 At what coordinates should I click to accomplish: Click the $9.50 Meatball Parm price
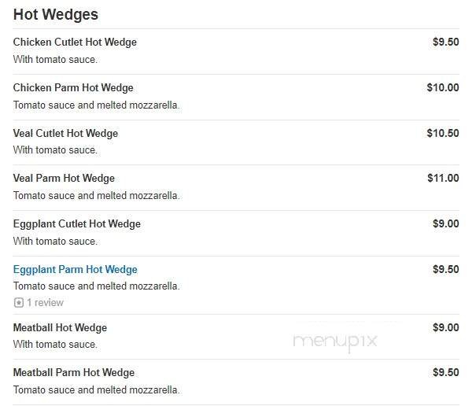pyautogui.click(x=445, y=373)
